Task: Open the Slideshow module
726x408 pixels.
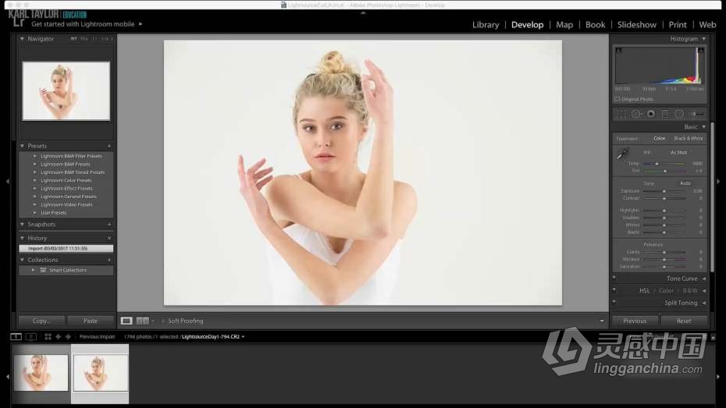Action: coord(636,24)
